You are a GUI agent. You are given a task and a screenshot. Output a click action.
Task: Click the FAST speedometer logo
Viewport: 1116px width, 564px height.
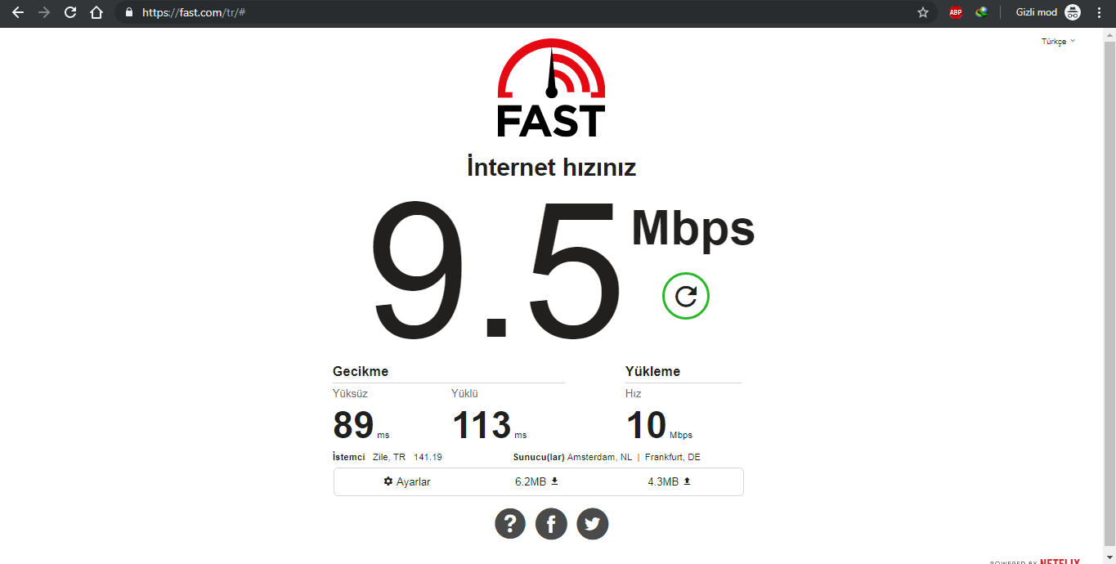pyautogui.click(x=551, y=87)
